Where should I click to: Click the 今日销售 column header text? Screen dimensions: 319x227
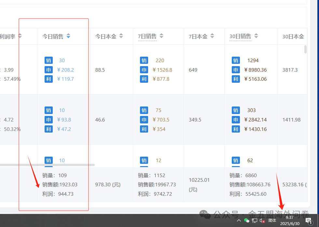(53, 36)
